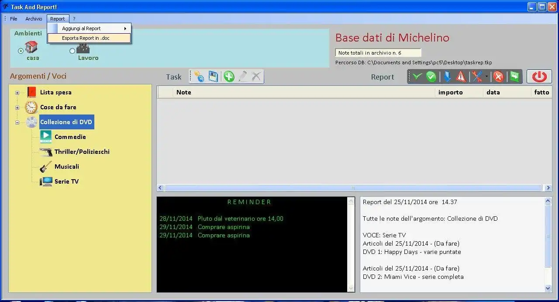
Task: Click the casa house icon
Action: 31,47
